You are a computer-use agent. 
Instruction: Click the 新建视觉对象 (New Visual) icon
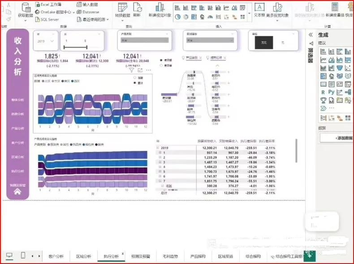pyautogui.click(x=160, y=8)
